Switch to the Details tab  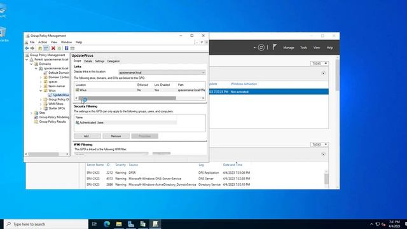[88, 61]
